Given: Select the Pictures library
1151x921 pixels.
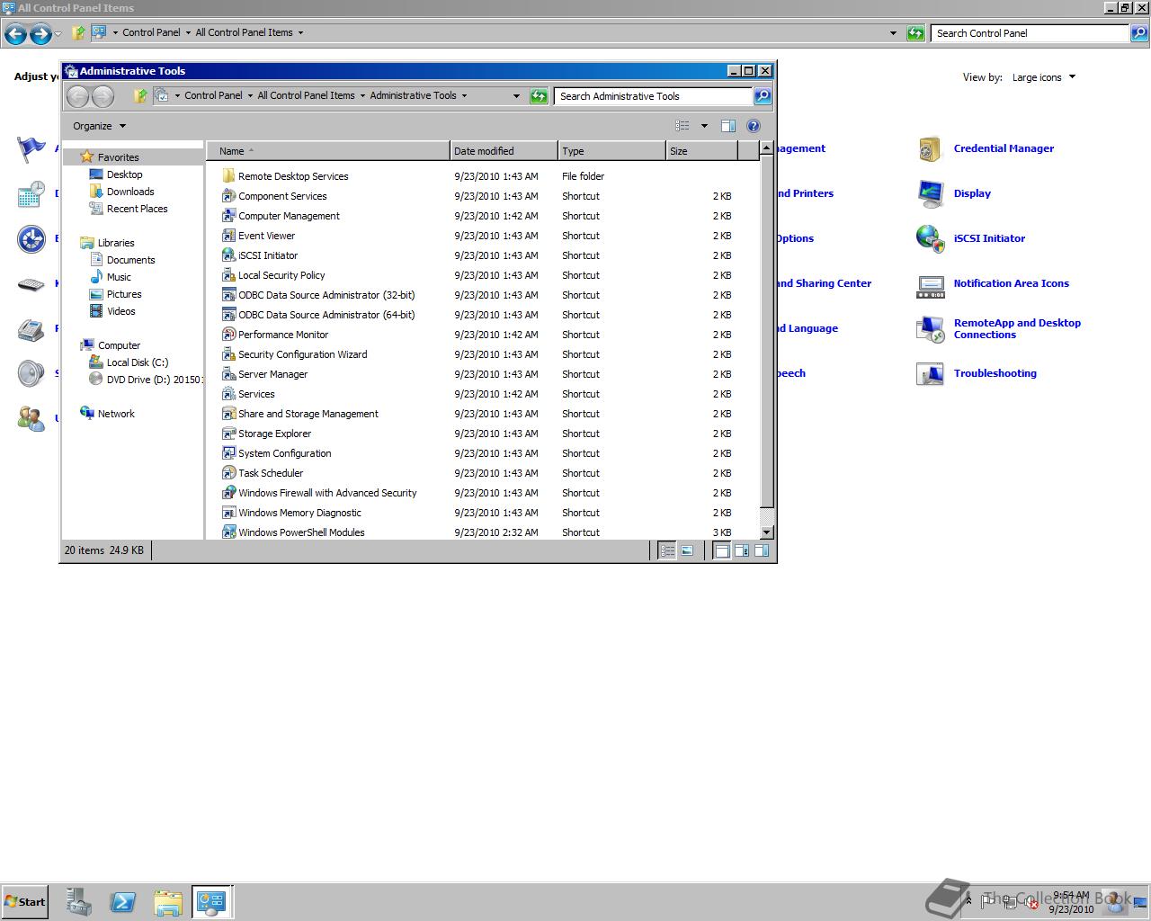Looking at the screenshot, I should (x=124, y=294).
